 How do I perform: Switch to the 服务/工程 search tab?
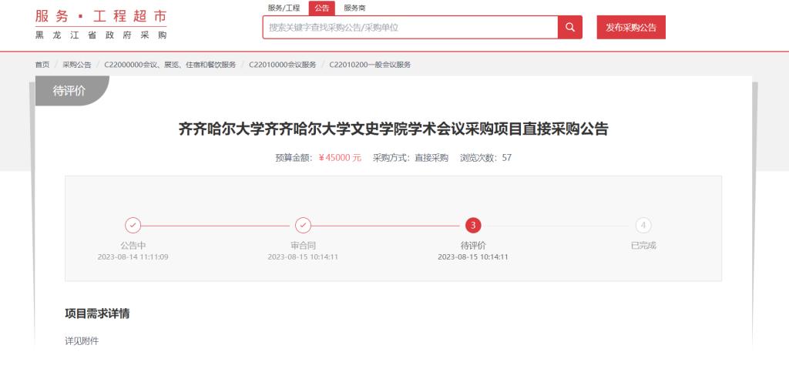(x=284, y=8)
